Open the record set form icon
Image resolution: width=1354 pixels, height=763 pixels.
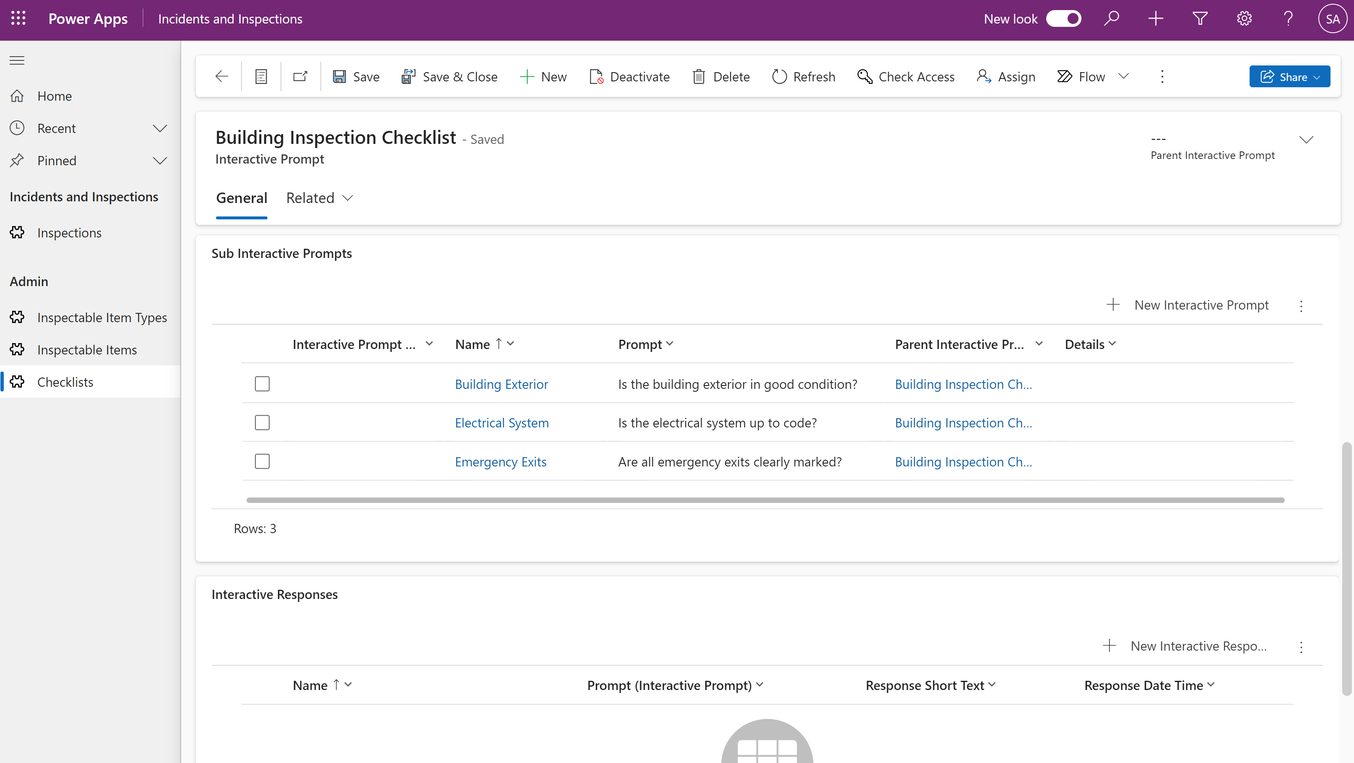(x=261, y=77)
